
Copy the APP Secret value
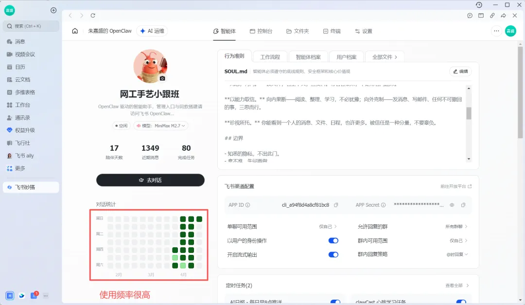point(463,205)
